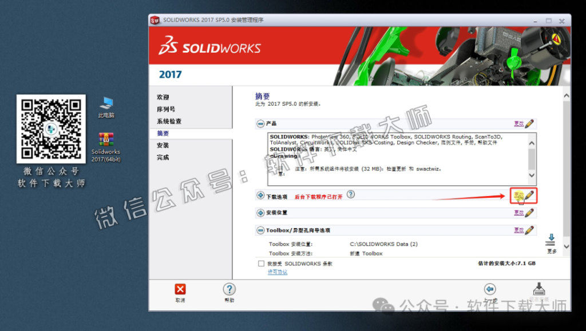Click the pencil edit icon for 安装位置
586x331 pixels.
pyautogui.click(x=530, y=212)
